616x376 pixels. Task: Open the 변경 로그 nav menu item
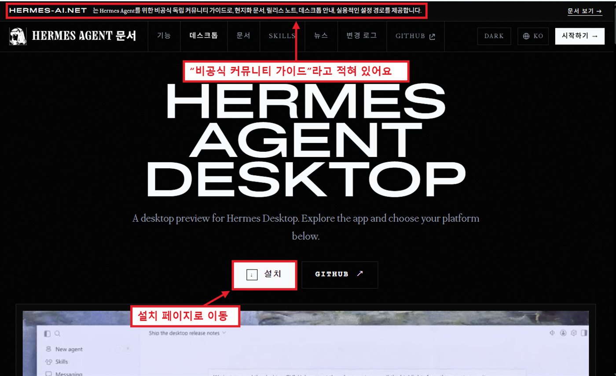pyautogui.click(x=362, y=36)
